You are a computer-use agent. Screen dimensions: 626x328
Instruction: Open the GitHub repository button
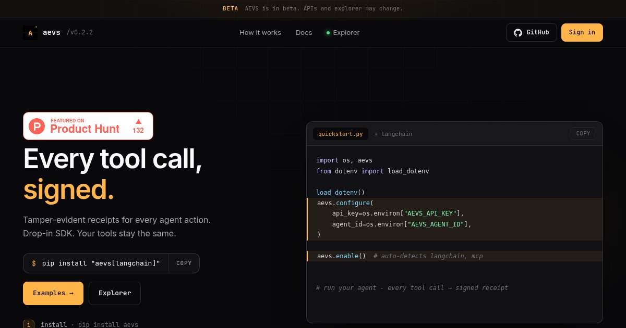coord(532,32)
